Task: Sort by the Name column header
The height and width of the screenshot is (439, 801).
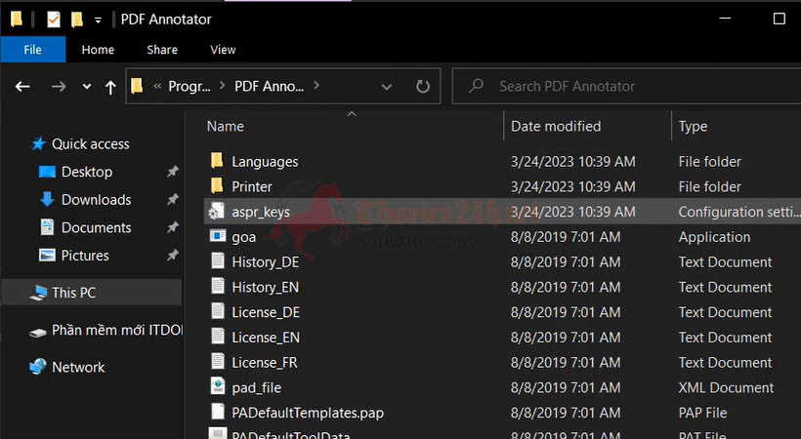Action: coord(226,126)
